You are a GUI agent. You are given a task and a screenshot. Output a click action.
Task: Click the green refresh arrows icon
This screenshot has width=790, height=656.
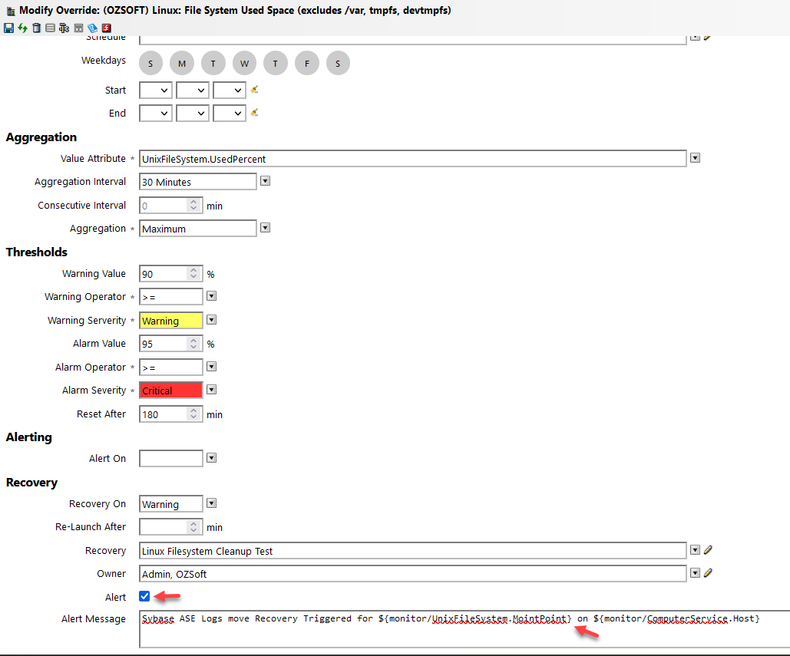coord(22,28)
